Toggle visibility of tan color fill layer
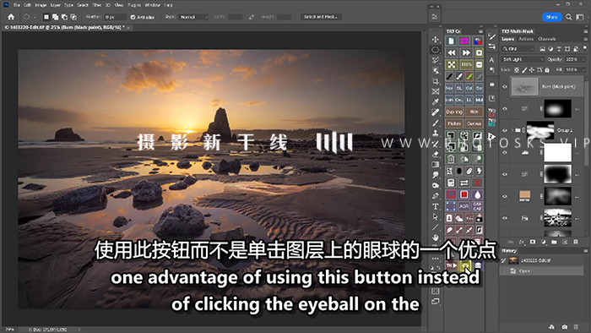This screenshot has height=333, width=591. click(x=505, y=196)
